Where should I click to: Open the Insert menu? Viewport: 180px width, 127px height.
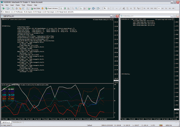[12, 5]
